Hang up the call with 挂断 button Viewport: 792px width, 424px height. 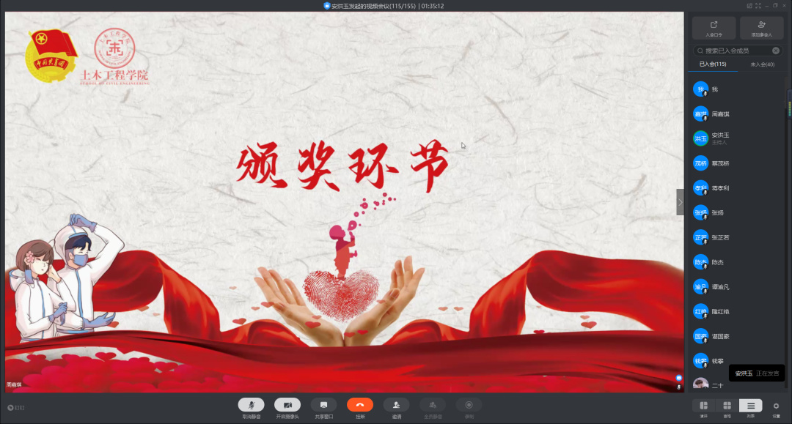[360, 405]
